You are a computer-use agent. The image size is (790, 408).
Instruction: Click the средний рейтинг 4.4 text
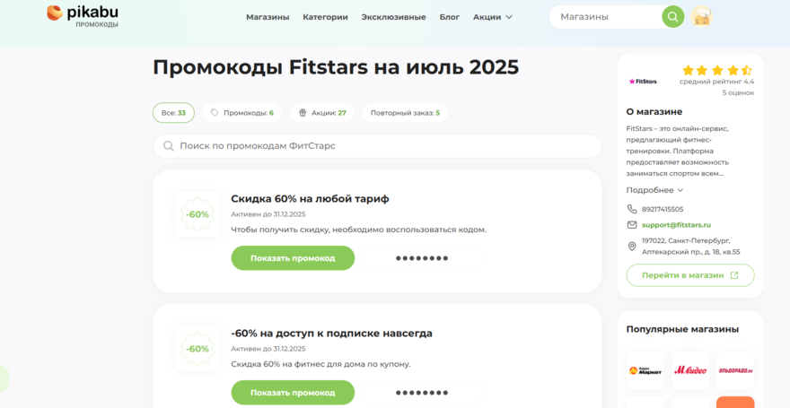716,82
